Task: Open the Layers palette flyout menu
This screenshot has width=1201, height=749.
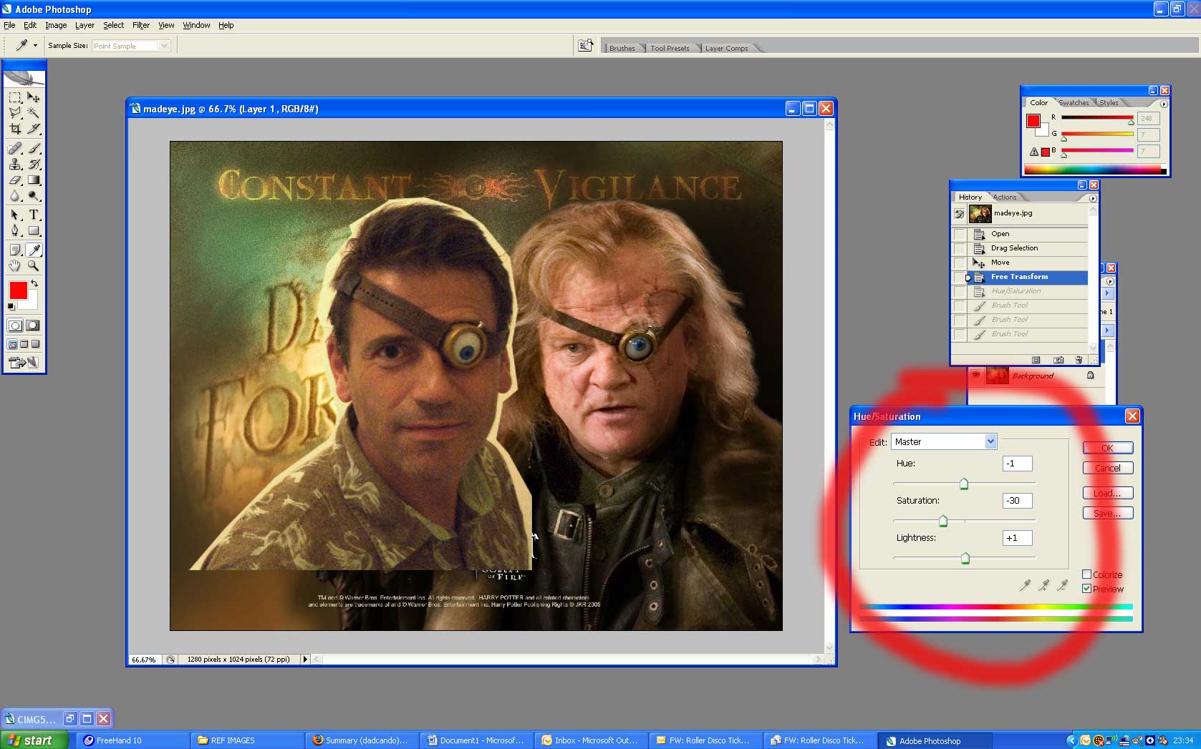Action: pyautogui.click(x=1110, y=282)
